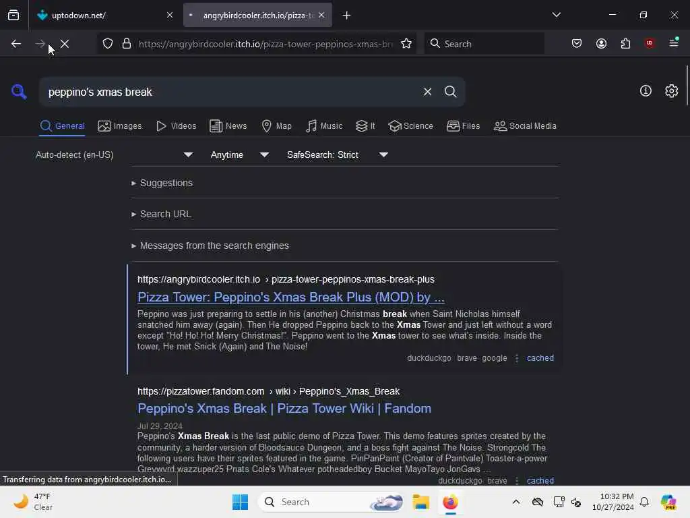
Task: Open the Auto-detect (en-US) language dropdown
Action: pyautogui.click(x=114, y=155)
